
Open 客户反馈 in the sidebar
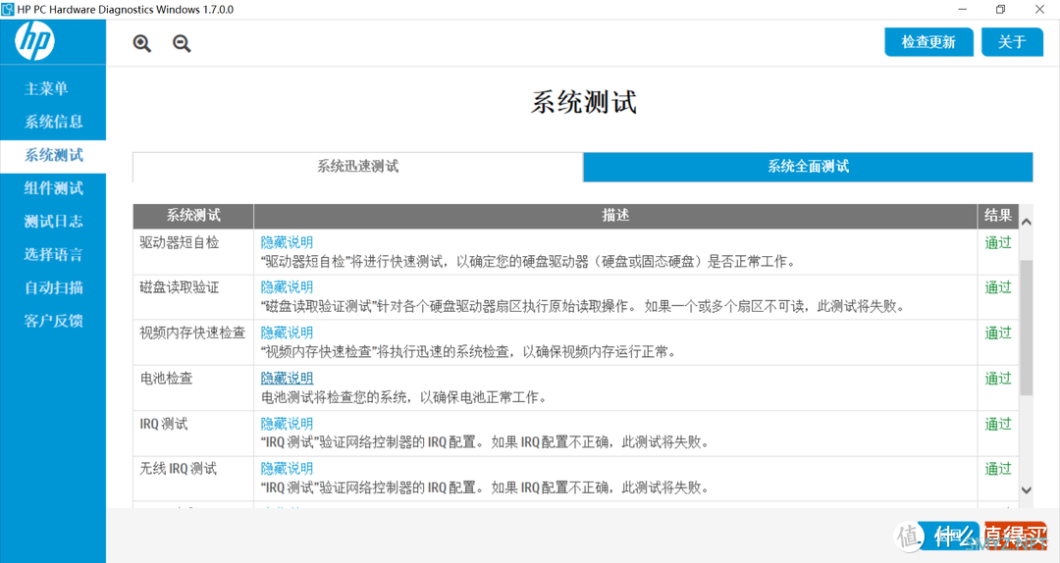pyautogui.click(x=53, y=321)
